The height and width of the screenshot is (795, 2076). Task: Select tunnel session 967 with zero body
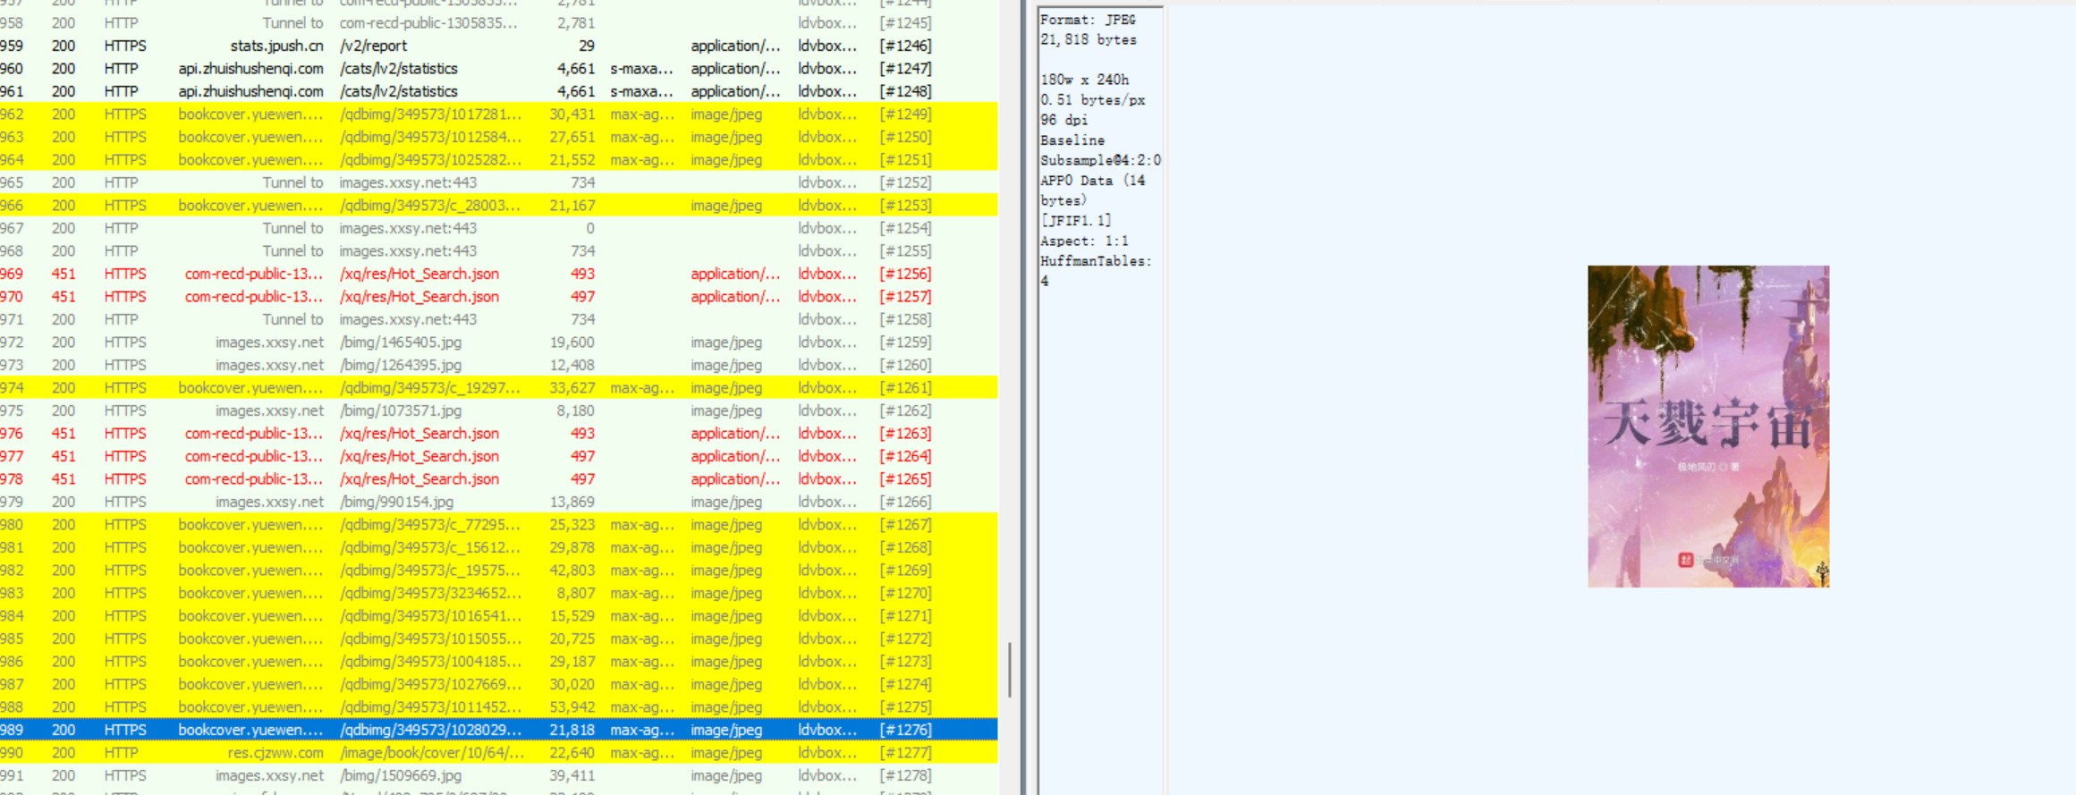point(499,228)
